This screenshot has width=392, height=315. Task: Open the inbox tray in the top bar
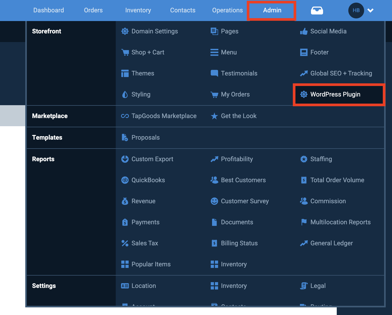pyautogui.click(x=317, y=10)
